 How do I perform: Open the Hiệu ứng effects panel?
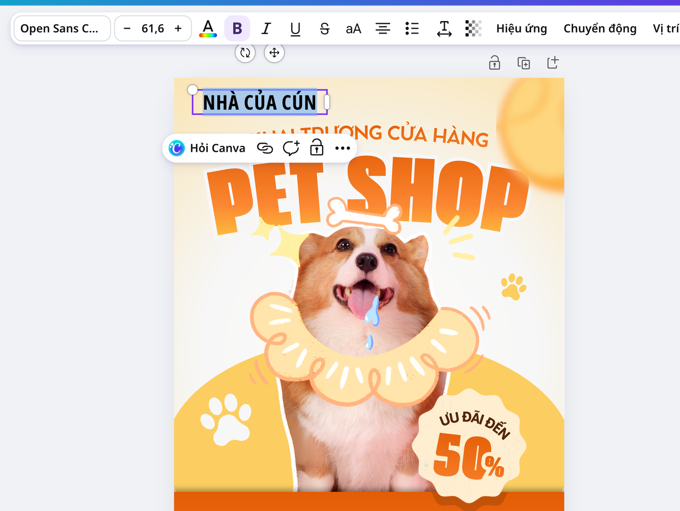(x=521, y=29)
